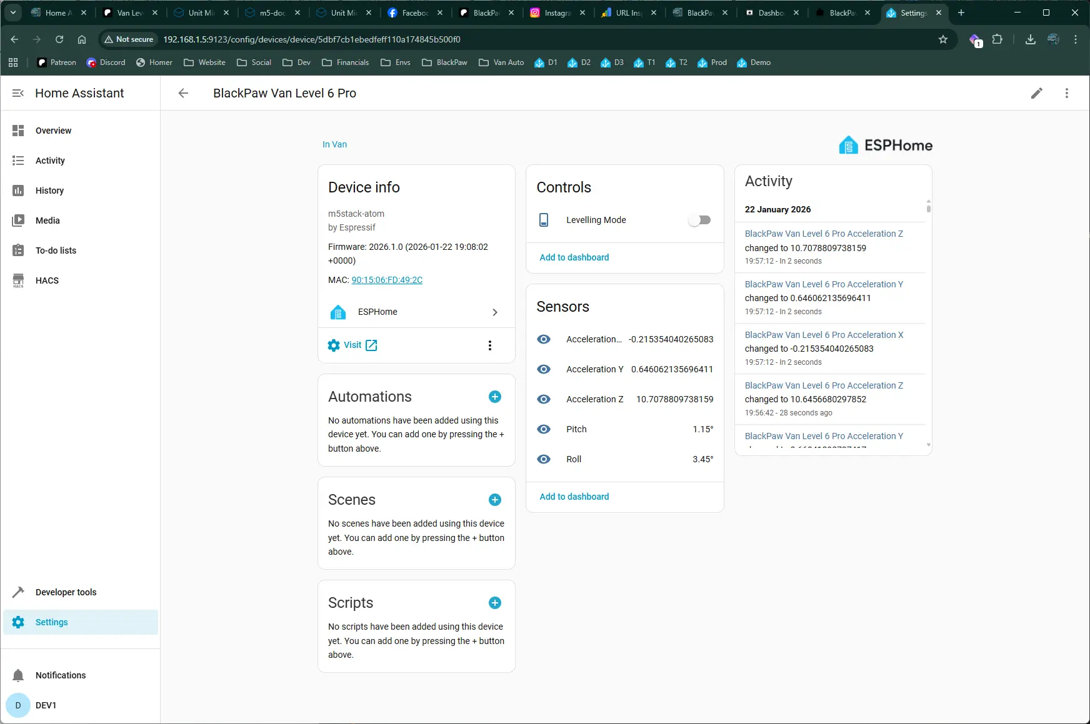Click eye icon for Roll sensor
The height and width of the screenshot is (724, 1090).
pos(544,459)
